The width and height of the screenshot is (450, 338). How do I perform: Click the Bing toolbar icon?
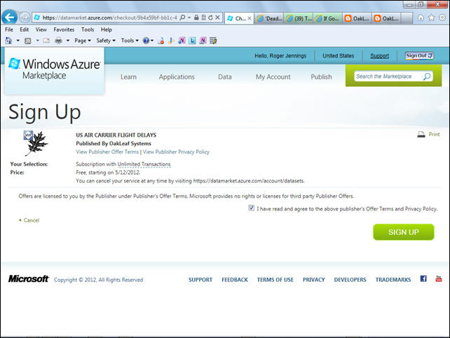tap(171, 41)
